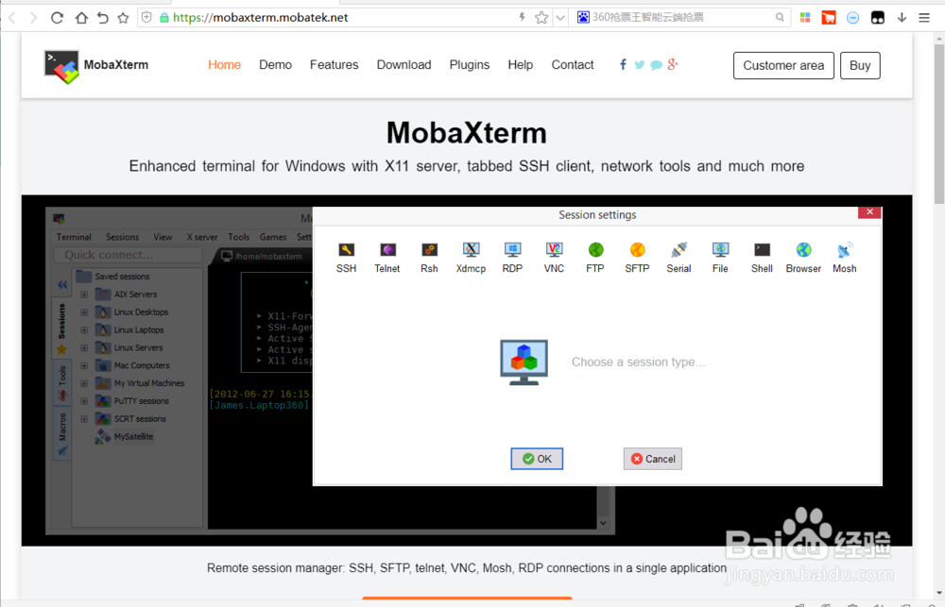Expand the SCRT sessions folder
Image resolution: width=945 pixels, height=607 pixels.
(x=84, y=419)
